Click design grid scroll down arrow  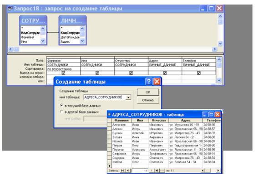(x=219, y=80)
